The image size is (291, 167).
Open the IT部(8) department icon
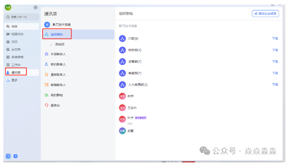[x=122, y=39]
